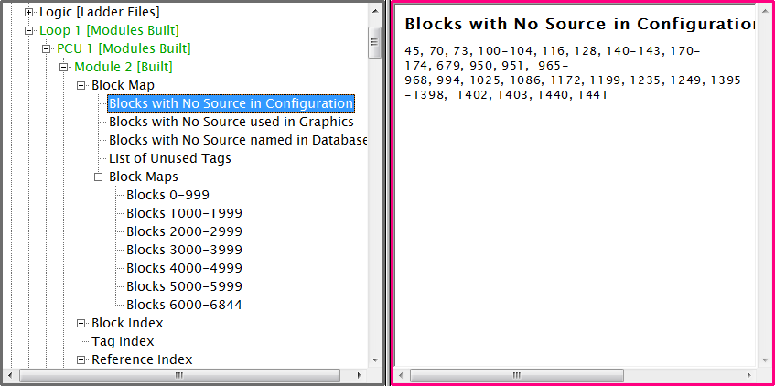
Task: Open Blocks with No Source named in Database
Action: pyautogui.click(x=238, y=140)
